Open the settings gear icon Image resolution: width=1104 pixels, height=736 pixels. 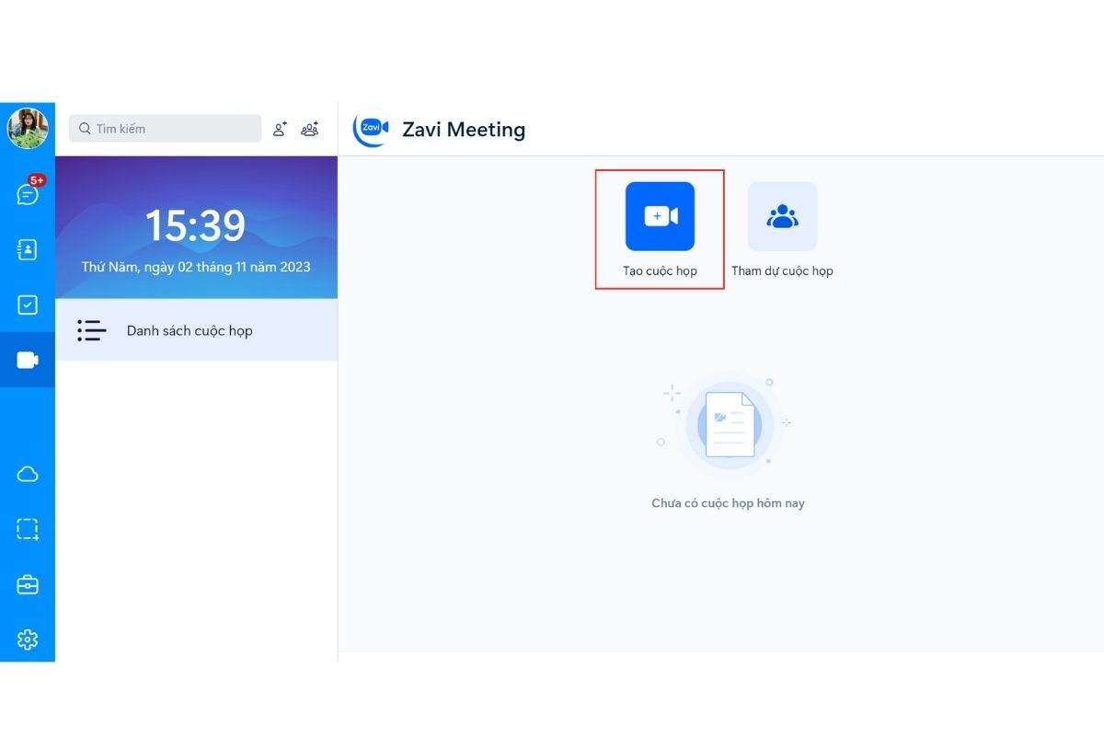28,639
